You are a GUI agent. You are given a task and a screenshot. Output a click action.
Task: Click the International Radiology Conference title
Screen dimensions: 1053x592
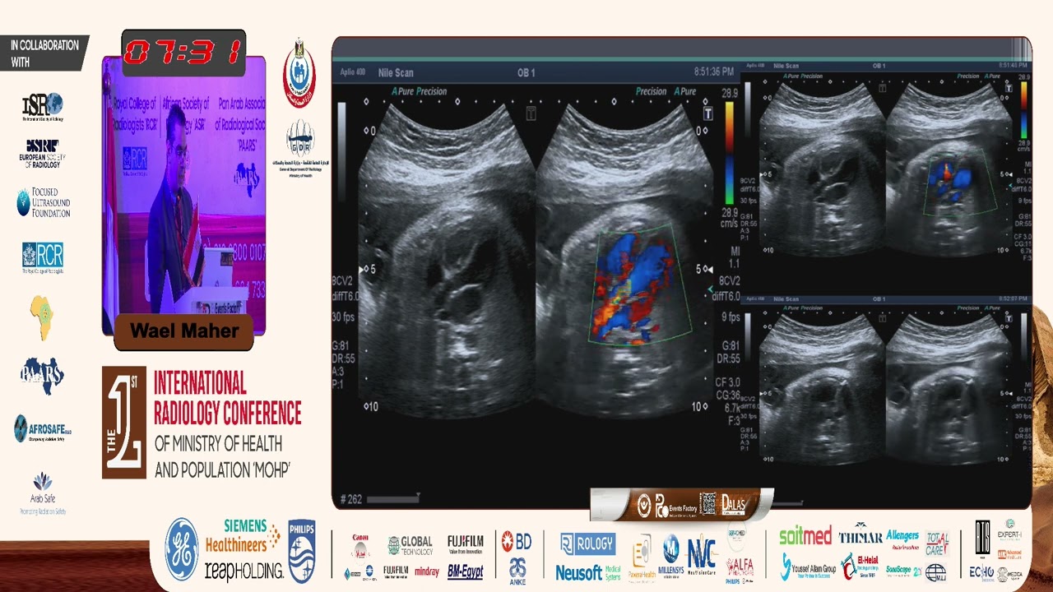click(227, 396)
